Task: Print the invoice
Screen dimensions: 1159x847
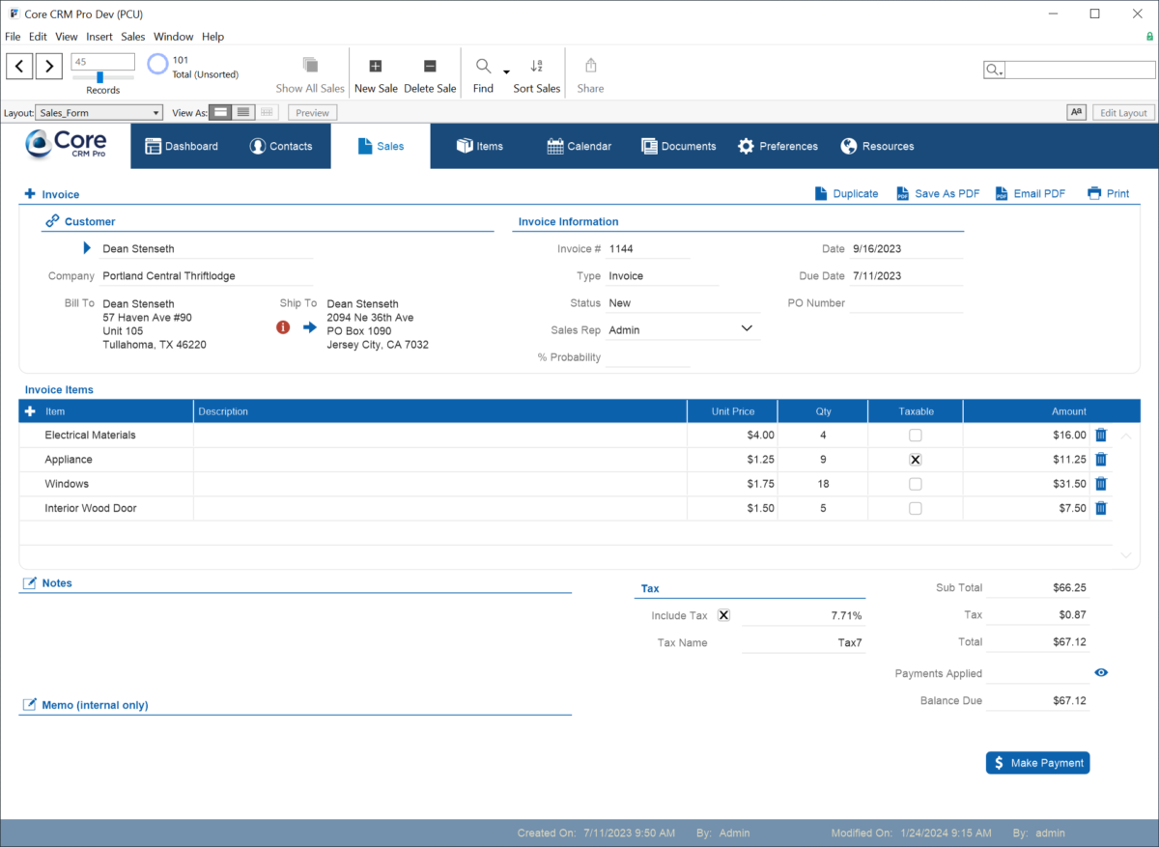Action: click(1108, 193)
